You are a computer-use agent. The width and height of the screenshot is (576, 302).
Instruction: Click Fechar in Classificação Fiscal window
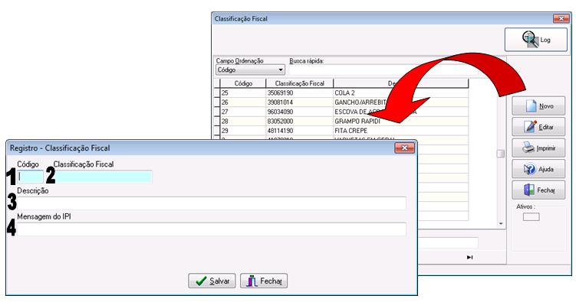coord(538,190)
